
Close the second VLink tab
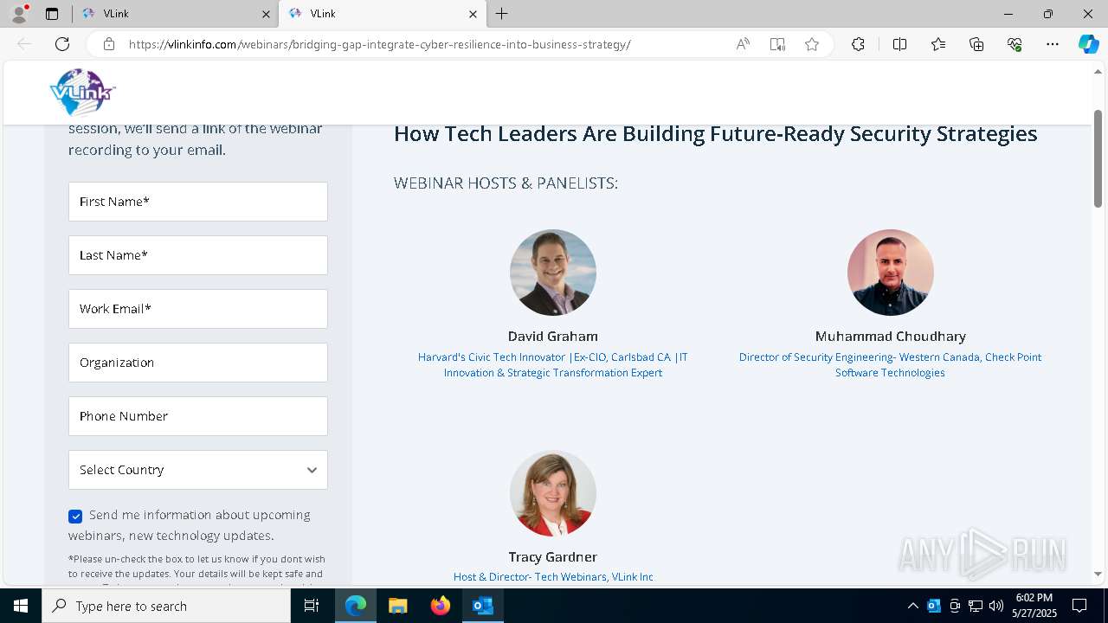coord(473,14)
